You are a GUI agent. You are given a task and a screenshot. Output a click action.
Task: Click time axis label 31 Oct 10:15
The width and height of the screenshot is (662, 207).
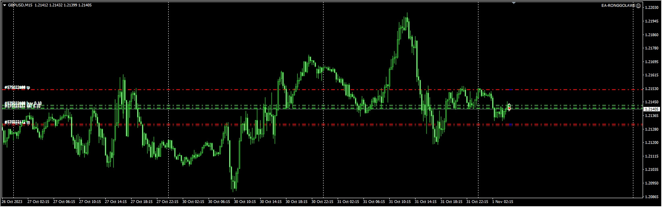tap(400, 201)
